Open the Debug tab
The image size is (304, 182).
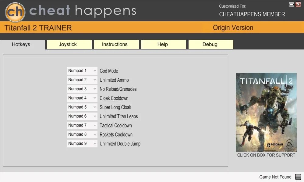click(x=211, y=45)
